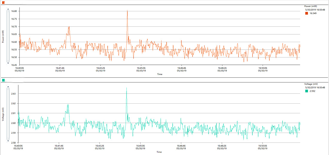Click the down arrow on Power axis scrollbar
Image resolution: width=329 pixels, height=155 pixels.
(x=8, y=63)
